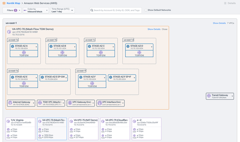Screen dimensions: 240x142
Task: Click the STAGE-AZ:F EP-IF subnet icon
Action: [x=111, y=77]
